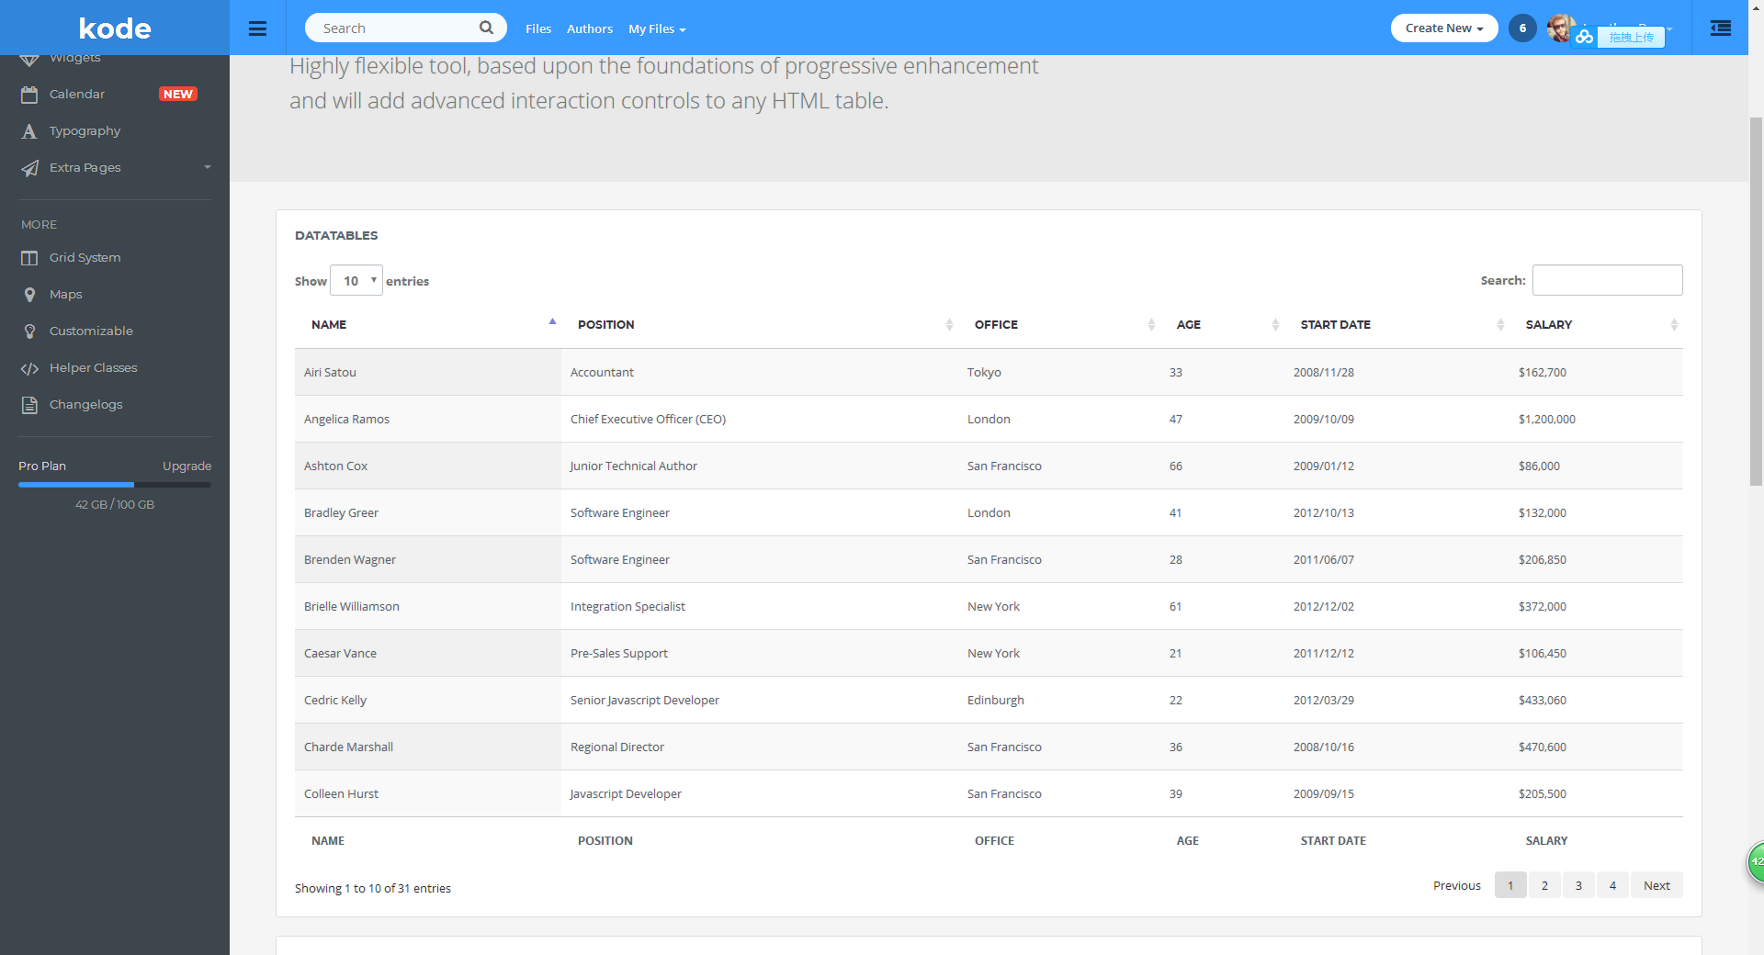Click the Calendar sidebar icon

click(x=29, y=95)
